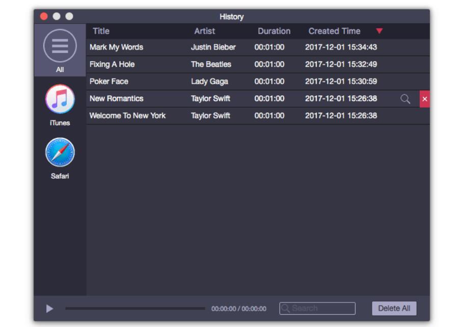Locate New Romantics file with magnifier icon
This screenshot has height=327, width=459.
click(405, 99)
